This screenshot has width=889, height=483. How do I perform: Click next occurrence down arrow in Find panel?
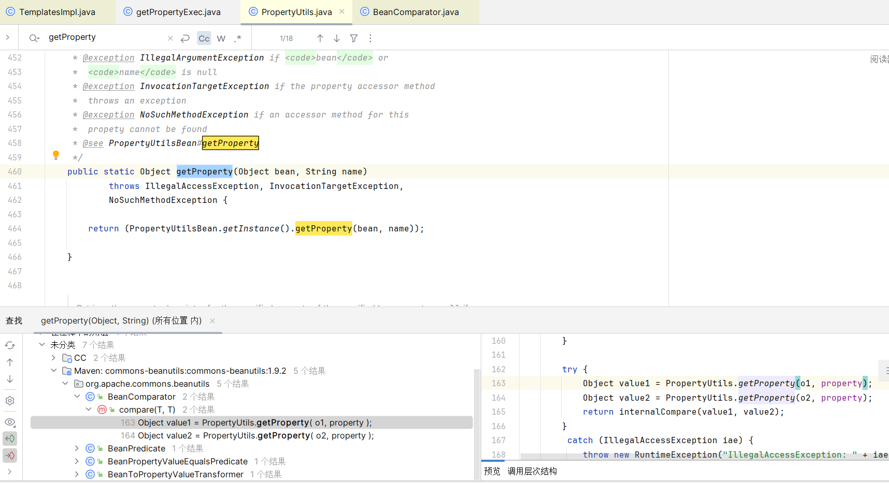point(10,379)
